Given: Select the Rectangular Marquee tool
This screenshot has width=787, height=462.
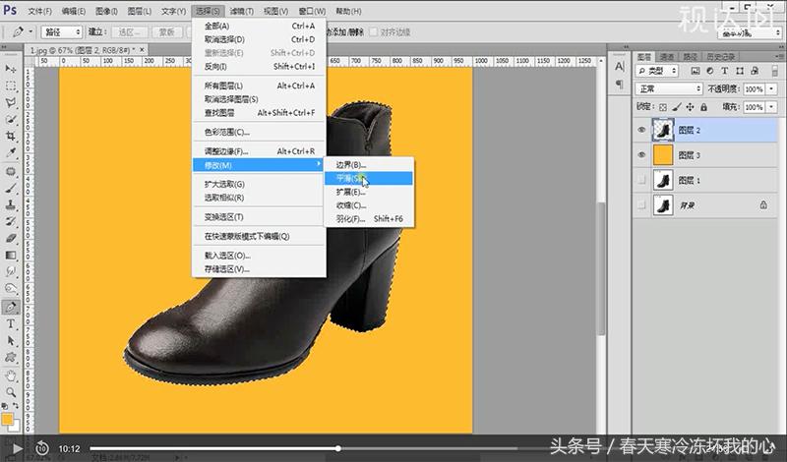Looking at the screenshot, I should click(11, 86).
